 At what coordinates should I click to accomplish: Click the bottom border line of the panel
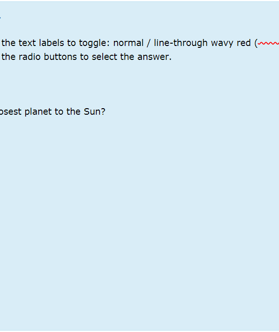point(139,330)
